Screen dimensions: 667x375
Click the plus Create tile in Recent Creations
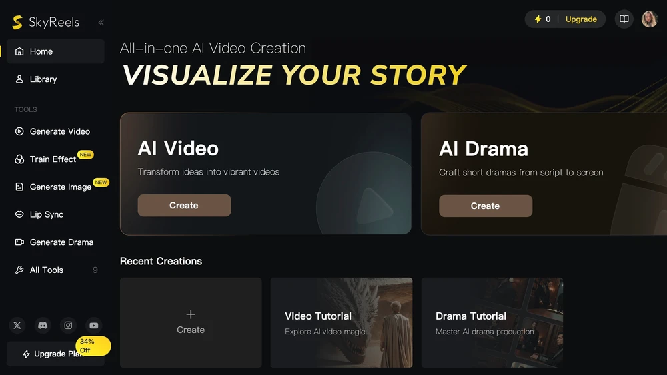click(x=191, y=323)
